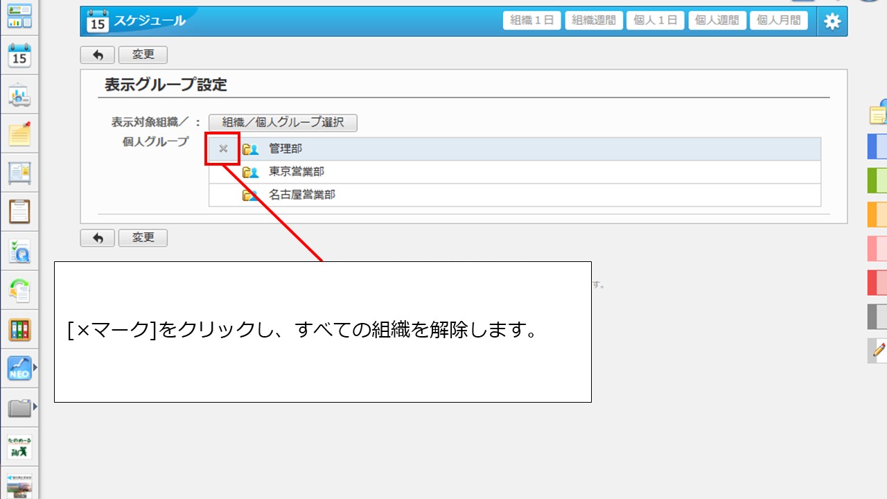887x499 pixels.
Task: Open the colored binders cabinet icon
Action: click(19, 329)
